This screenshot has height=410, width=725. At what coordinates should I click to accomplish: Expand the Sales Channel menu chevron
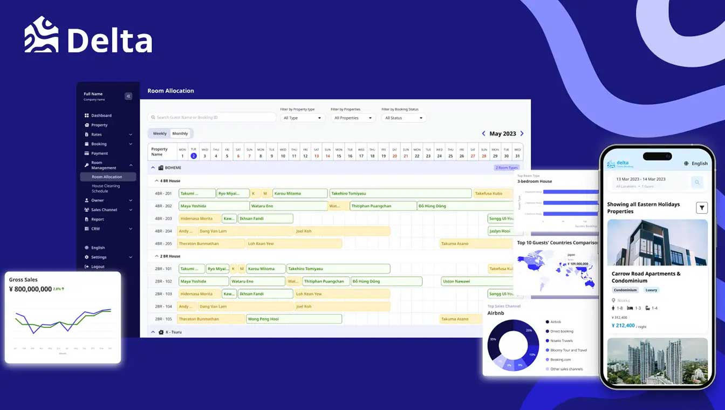[131, 210]
